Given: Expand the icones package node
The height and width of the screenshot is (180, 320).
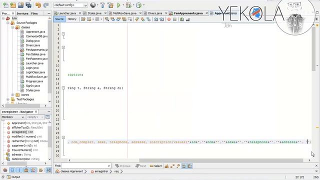Looking at the screenshot, I should click(x=12, y=94).
